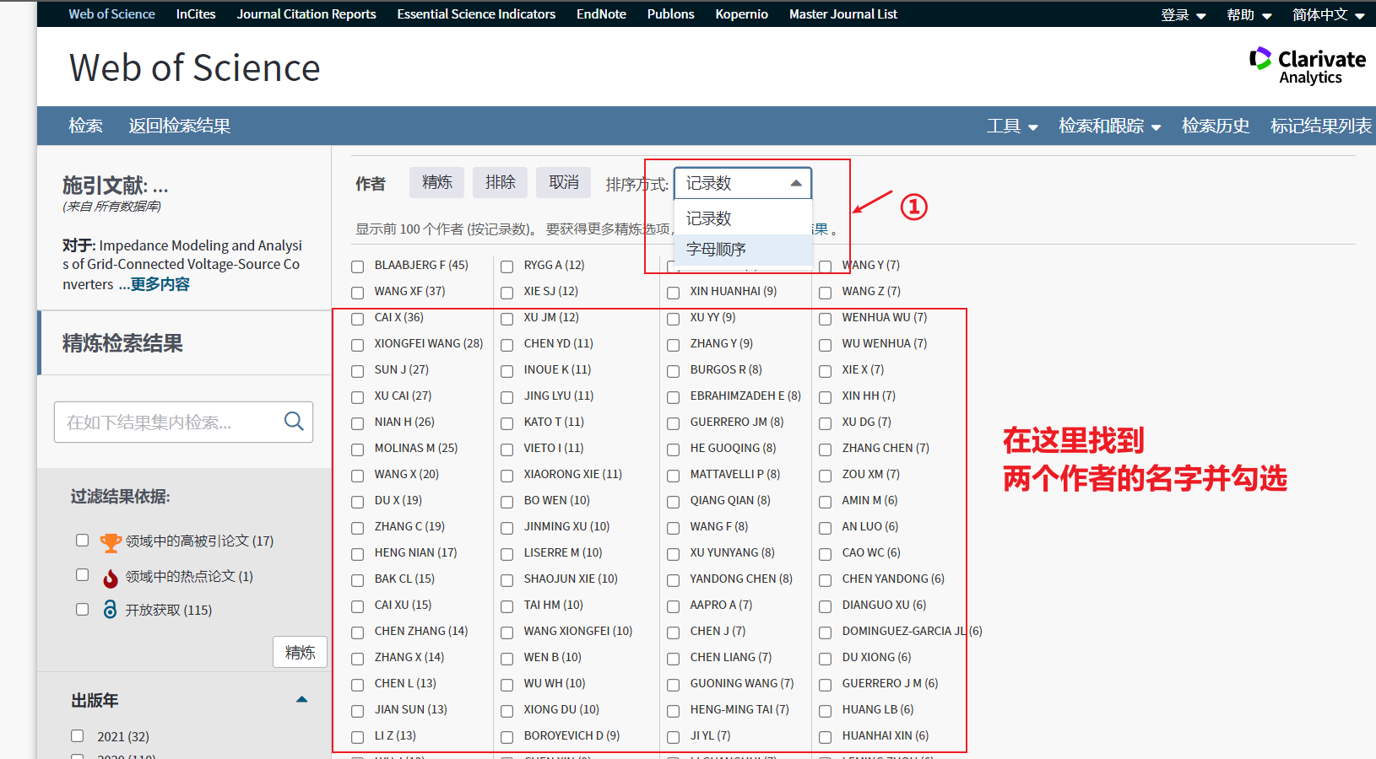Screen dimensions: 1376x759
Task: Click the open access lock icon
Action: pyautogui.click(x=110, y=610)
